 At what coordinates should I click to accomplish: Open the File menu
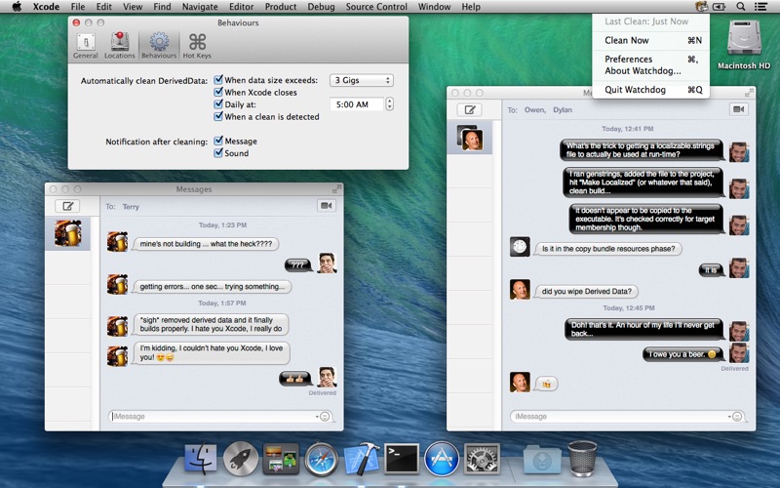point(78,7)
